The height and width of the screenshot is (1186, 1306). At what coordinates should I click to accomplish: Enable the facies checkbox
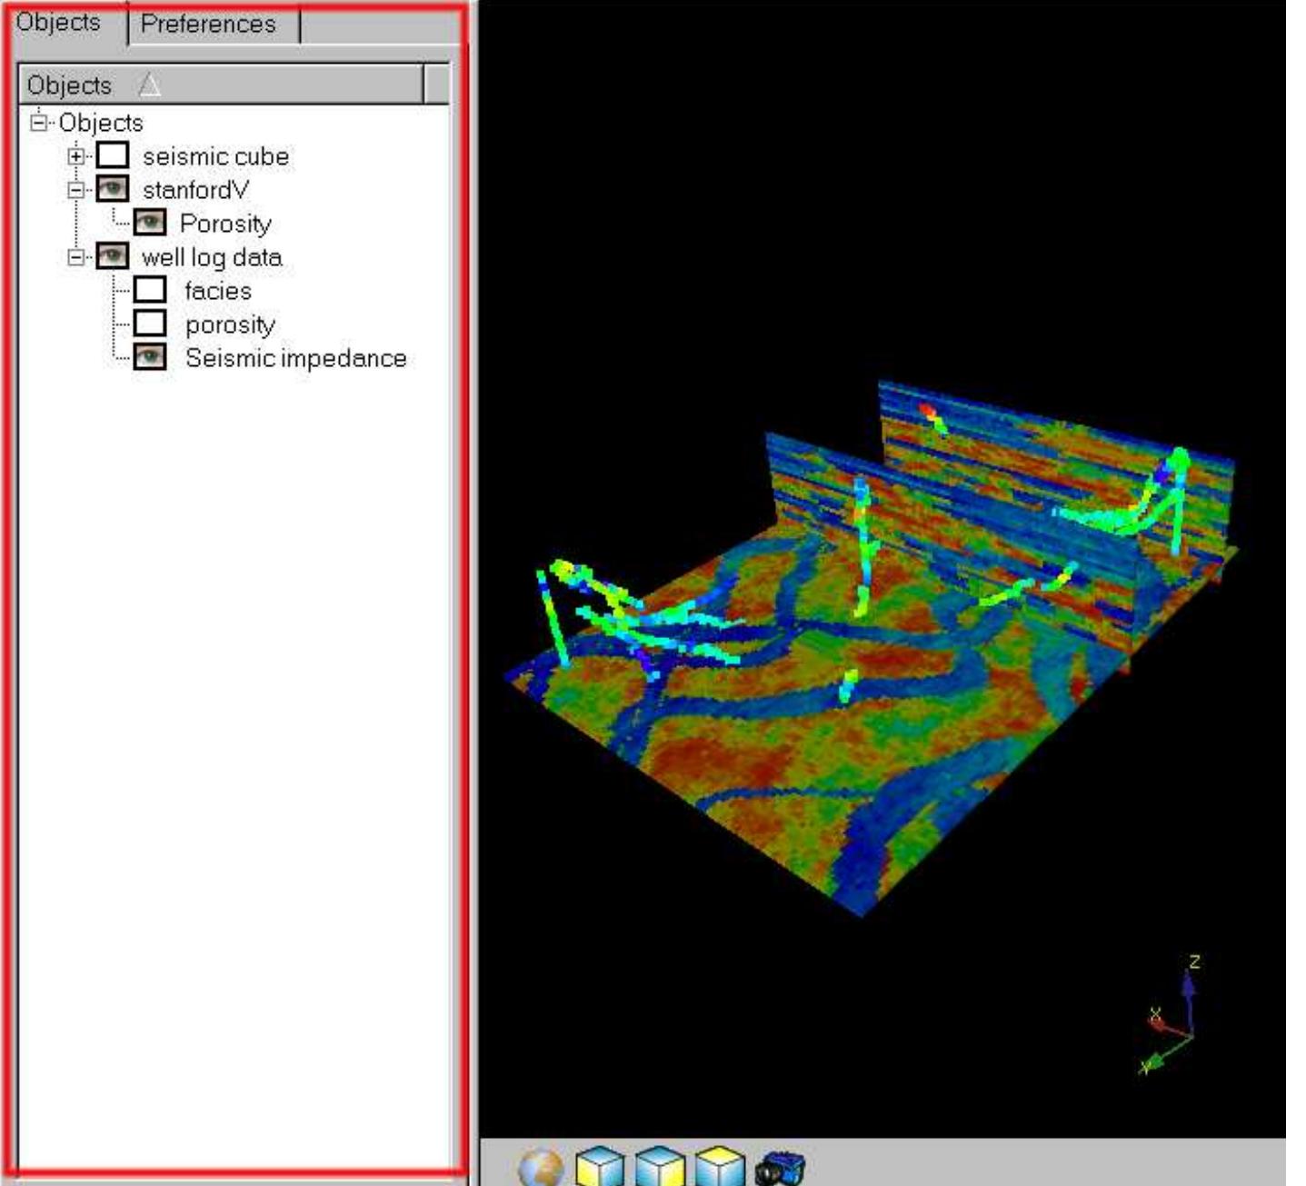coord(150,291)
